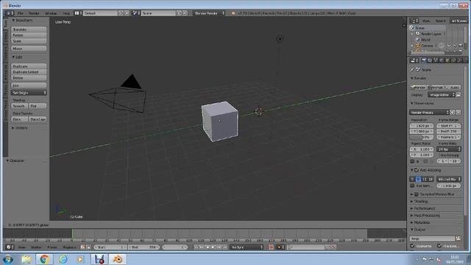The height and width of the screenshot is (265, 471).
Task: Toggle the Full Sample checkbox
Action: click(x=412, y=185)
